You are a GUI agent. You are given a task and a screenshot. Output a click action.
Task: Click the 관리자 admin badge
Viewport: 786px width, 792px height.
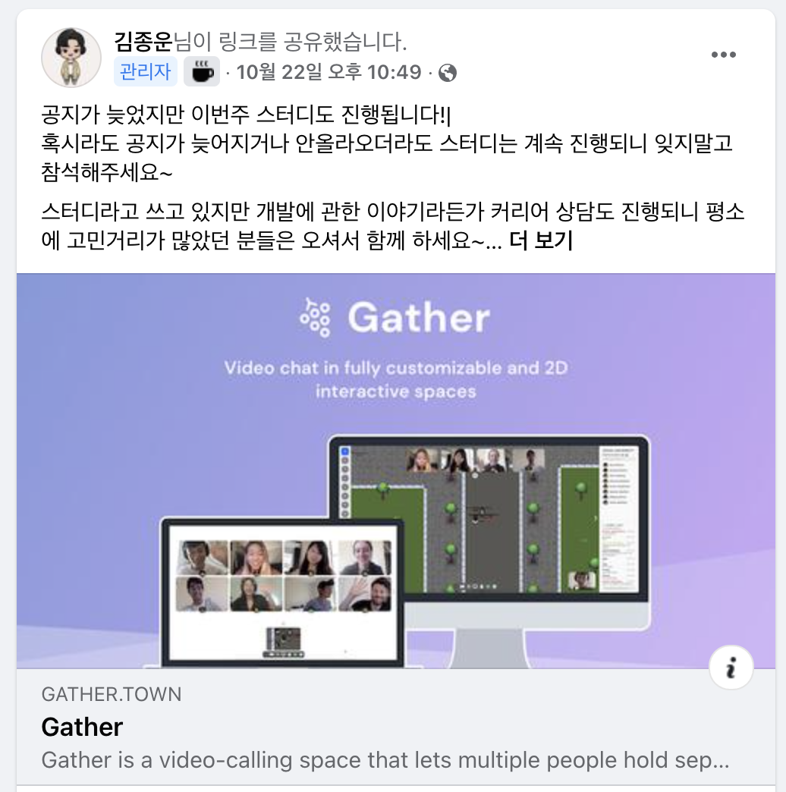coord(146,71)
